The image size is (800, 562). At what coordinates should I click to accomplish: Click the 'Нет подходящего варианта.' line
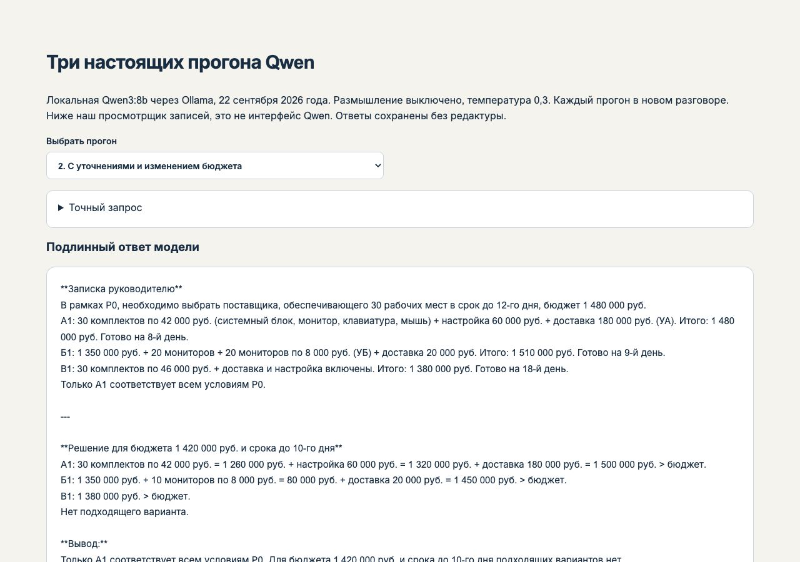click(x=124, y=512)
